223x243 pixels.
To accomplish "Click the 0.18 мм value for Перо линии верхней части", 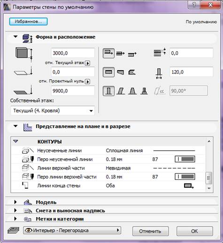I will (114, 177).
